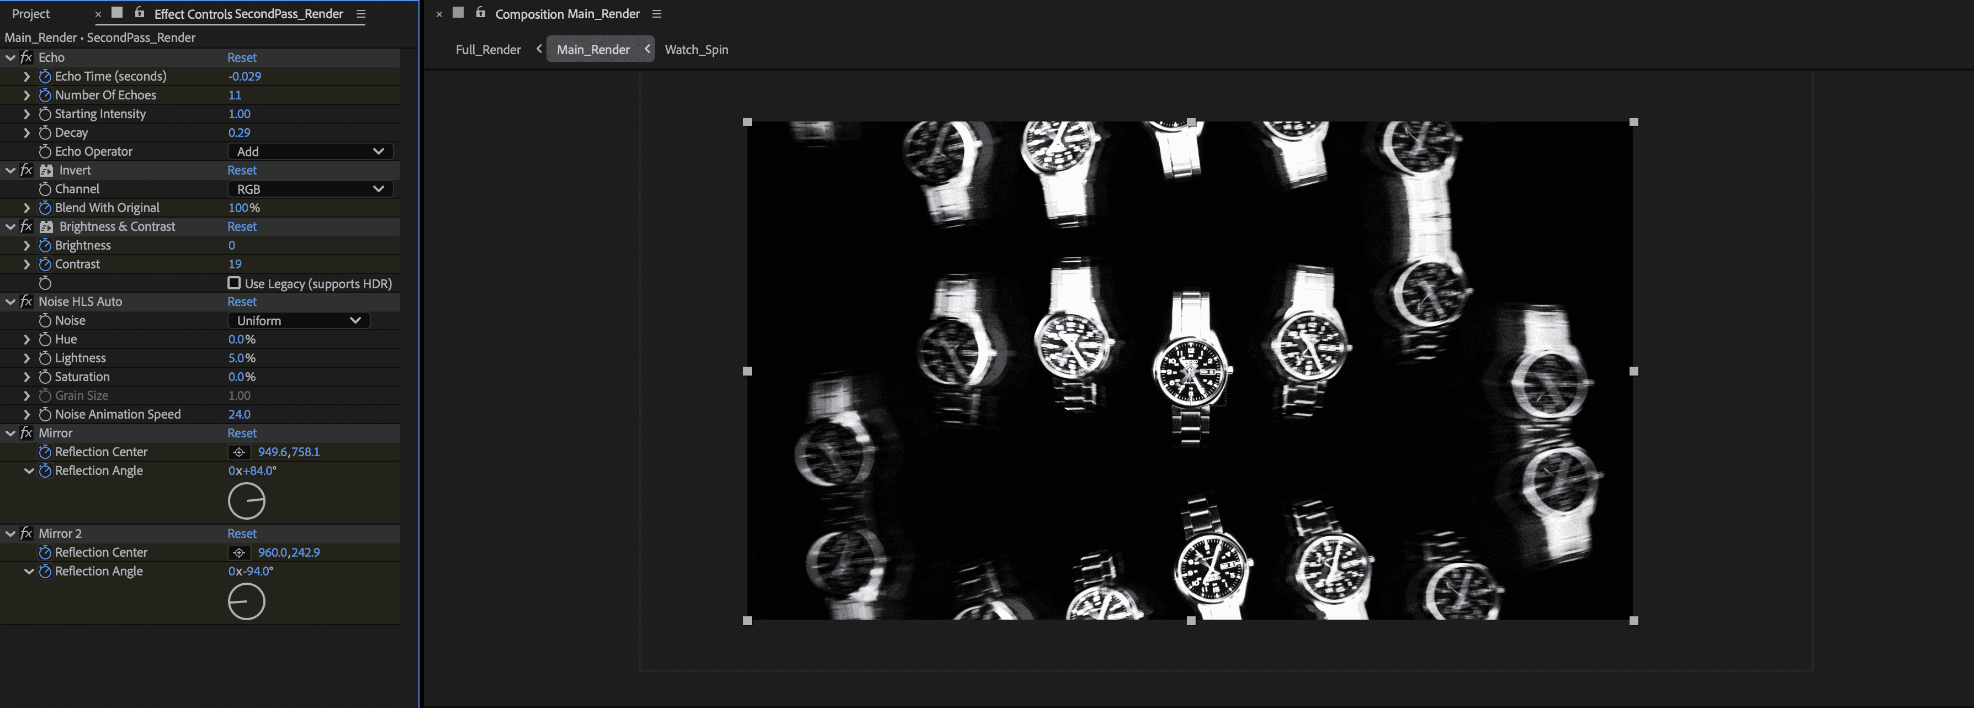Viewport: 1974px width, 708px height.
Task: Switch to the Project panel tab
Action: [31, 14]
